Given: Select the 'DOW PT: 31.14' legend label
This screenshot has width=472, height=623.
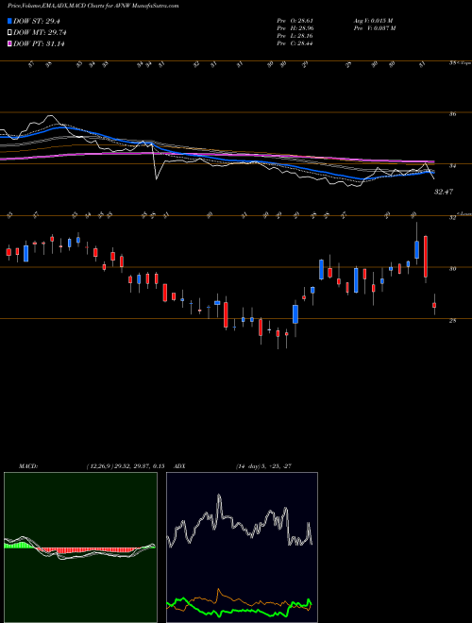Looking at the screenshot, I should (39, 43).
